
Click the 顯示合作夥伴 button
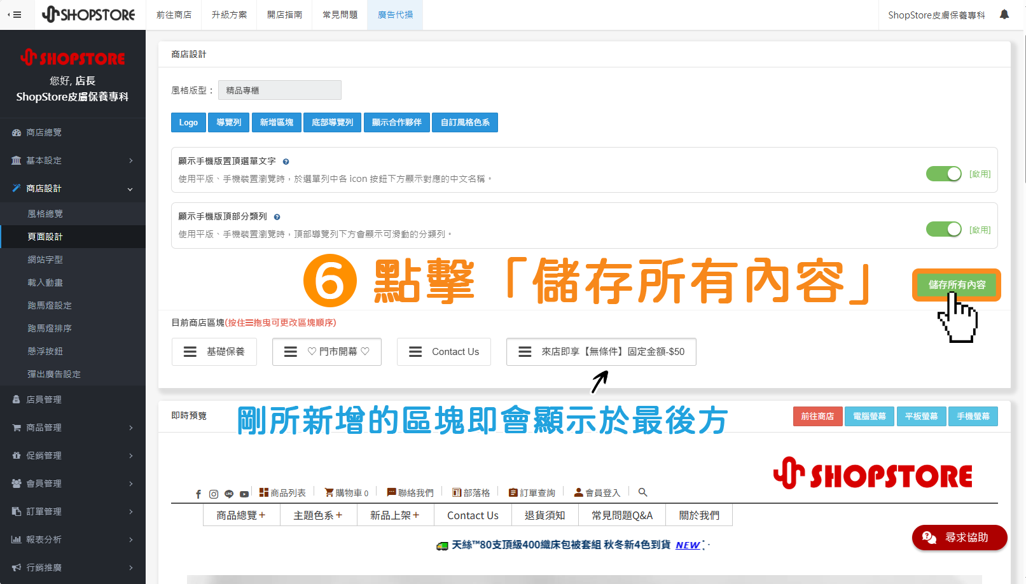coord(397,122)
